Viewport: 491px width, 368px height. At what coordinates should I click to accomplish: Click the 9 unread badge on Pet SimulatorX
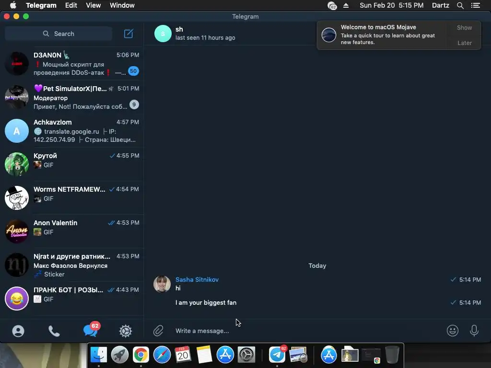(134, 104)
